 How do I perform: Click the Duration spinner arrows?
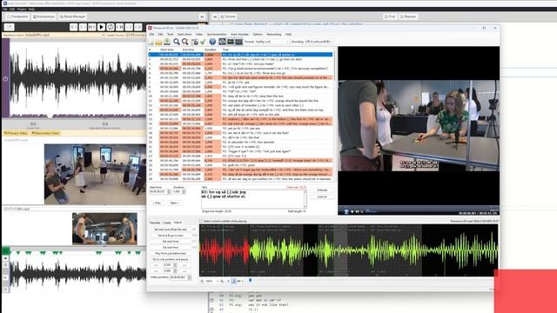coord(184,191)
